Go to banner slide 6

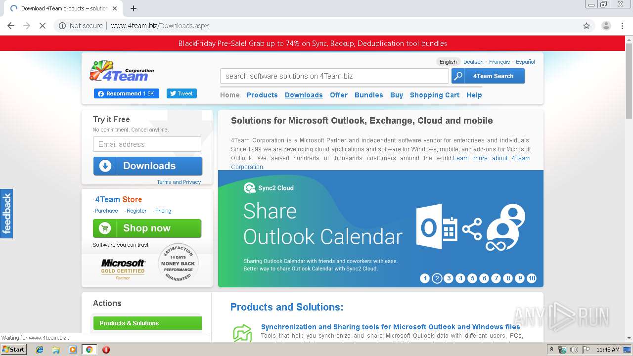(484, 278)
